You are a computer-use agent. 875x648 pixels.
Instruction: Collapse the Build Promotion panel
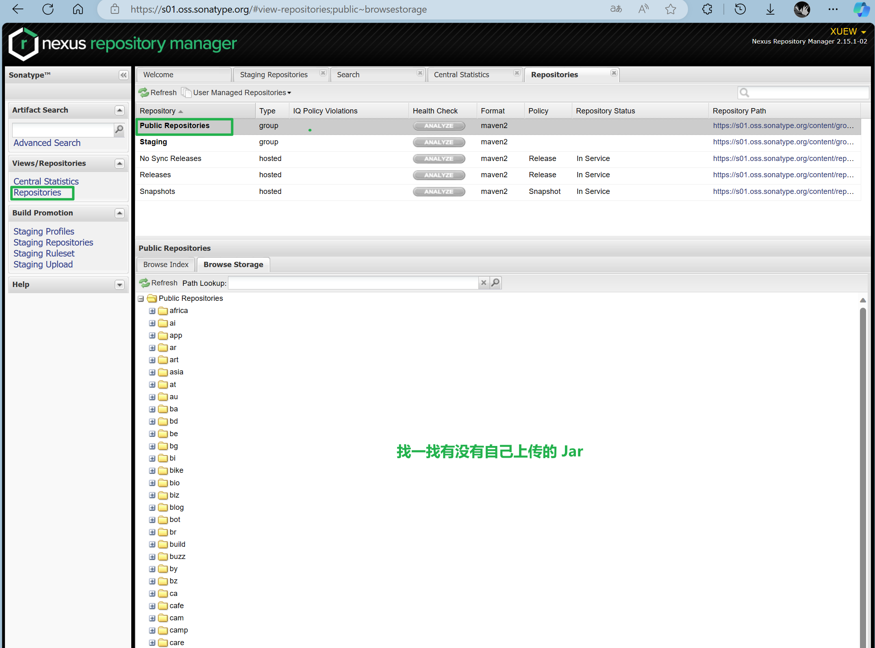tap(119, 213)
